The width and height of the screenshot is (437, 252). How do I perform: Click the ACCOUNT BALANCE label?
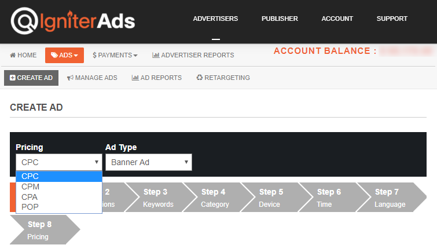pos(325,51)
